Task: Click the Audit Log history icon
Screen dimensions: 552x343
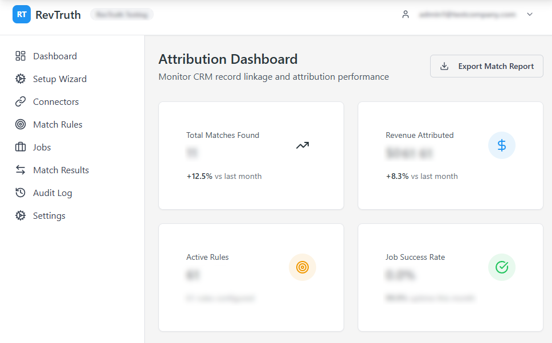Action: [21, 193]
